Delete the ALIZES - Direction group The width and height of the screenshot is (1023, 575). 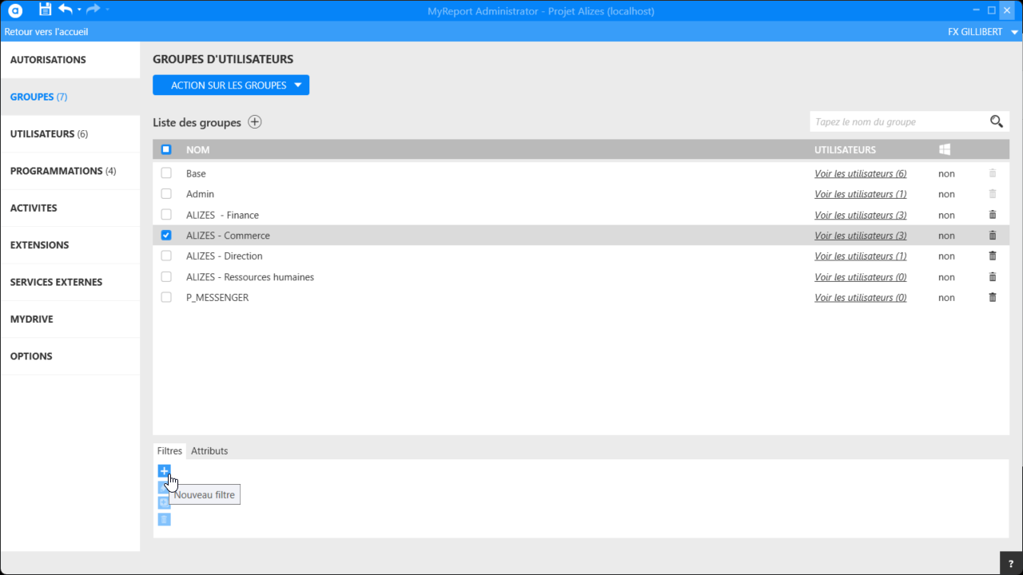(993, 256)
